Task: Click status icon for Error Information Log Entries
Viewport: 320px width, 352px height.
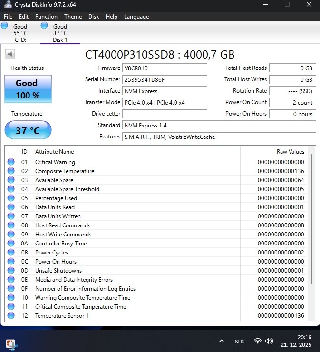Action: tap(11, 288)
